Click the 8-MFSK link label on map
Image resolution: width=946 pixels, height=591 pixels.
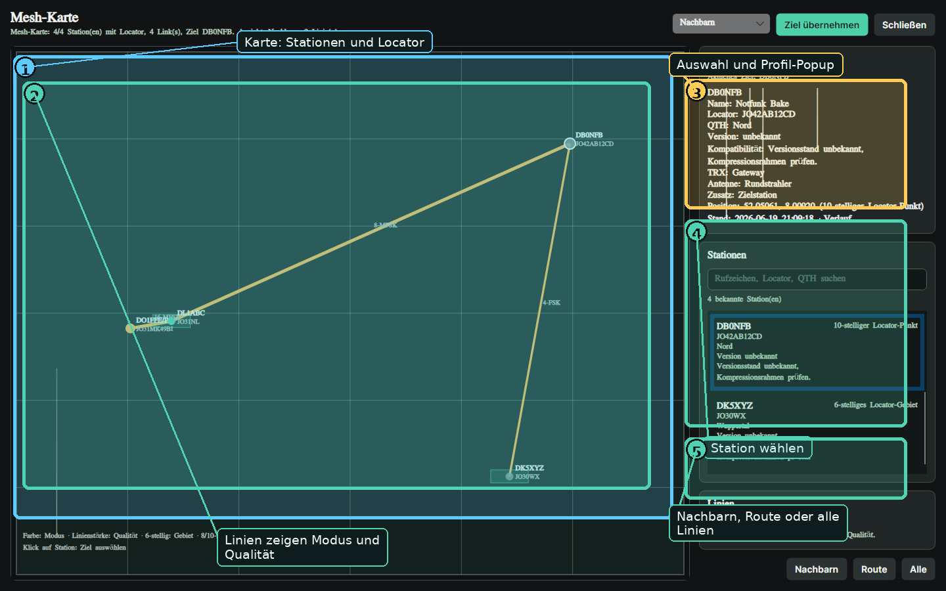point(386,225)
